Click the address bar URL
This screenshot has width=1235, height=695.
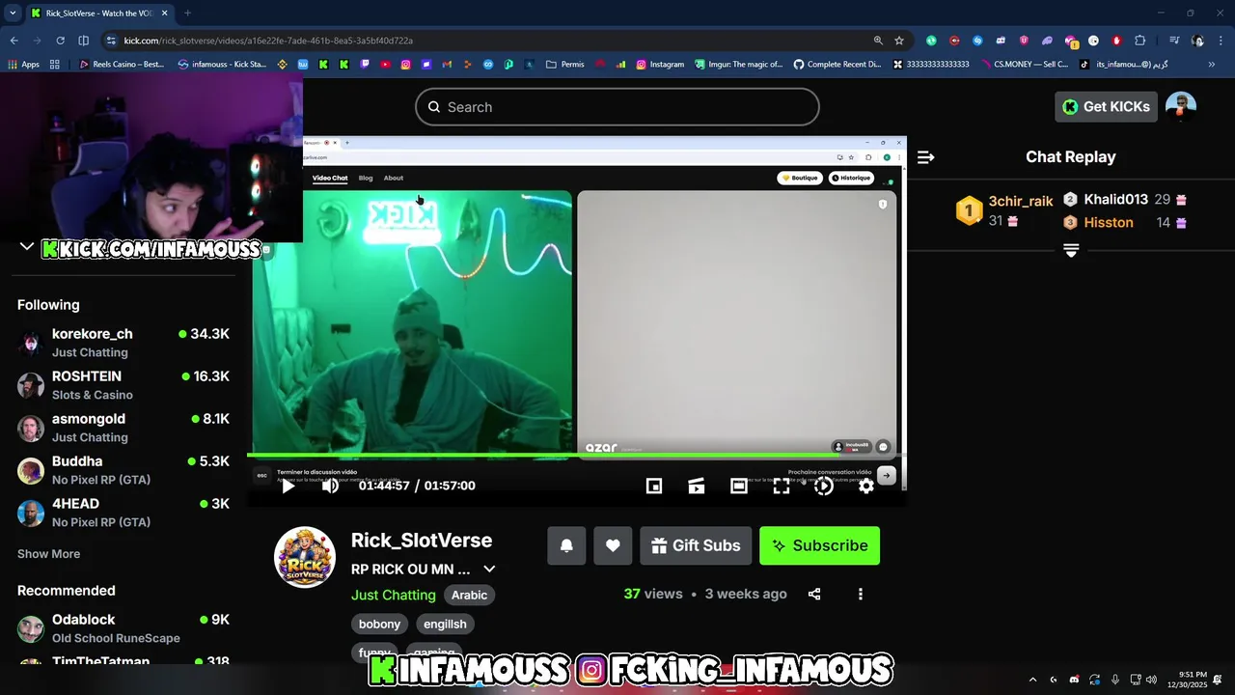point(268,41)
